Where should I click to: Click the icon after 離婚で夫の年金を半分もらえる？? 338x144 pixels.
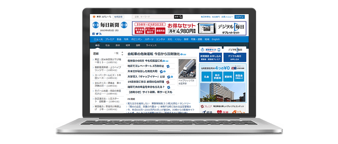pyautogui.click(x=169, y=87)
